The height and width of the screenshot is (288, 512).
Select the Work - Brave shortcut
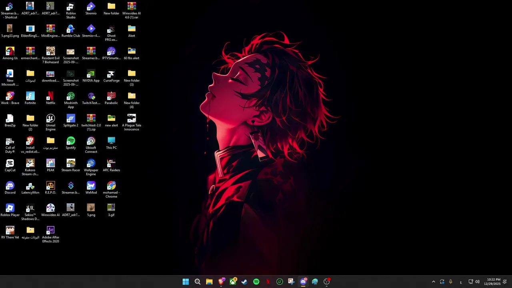[x=10, y=98]
